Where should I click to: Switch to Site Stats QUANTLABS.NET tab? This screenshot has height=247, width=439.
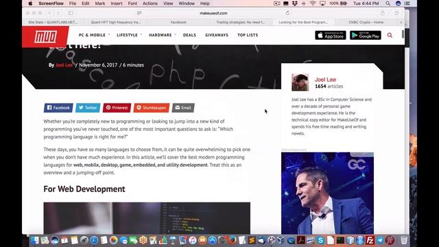click(x=53, y=22)
